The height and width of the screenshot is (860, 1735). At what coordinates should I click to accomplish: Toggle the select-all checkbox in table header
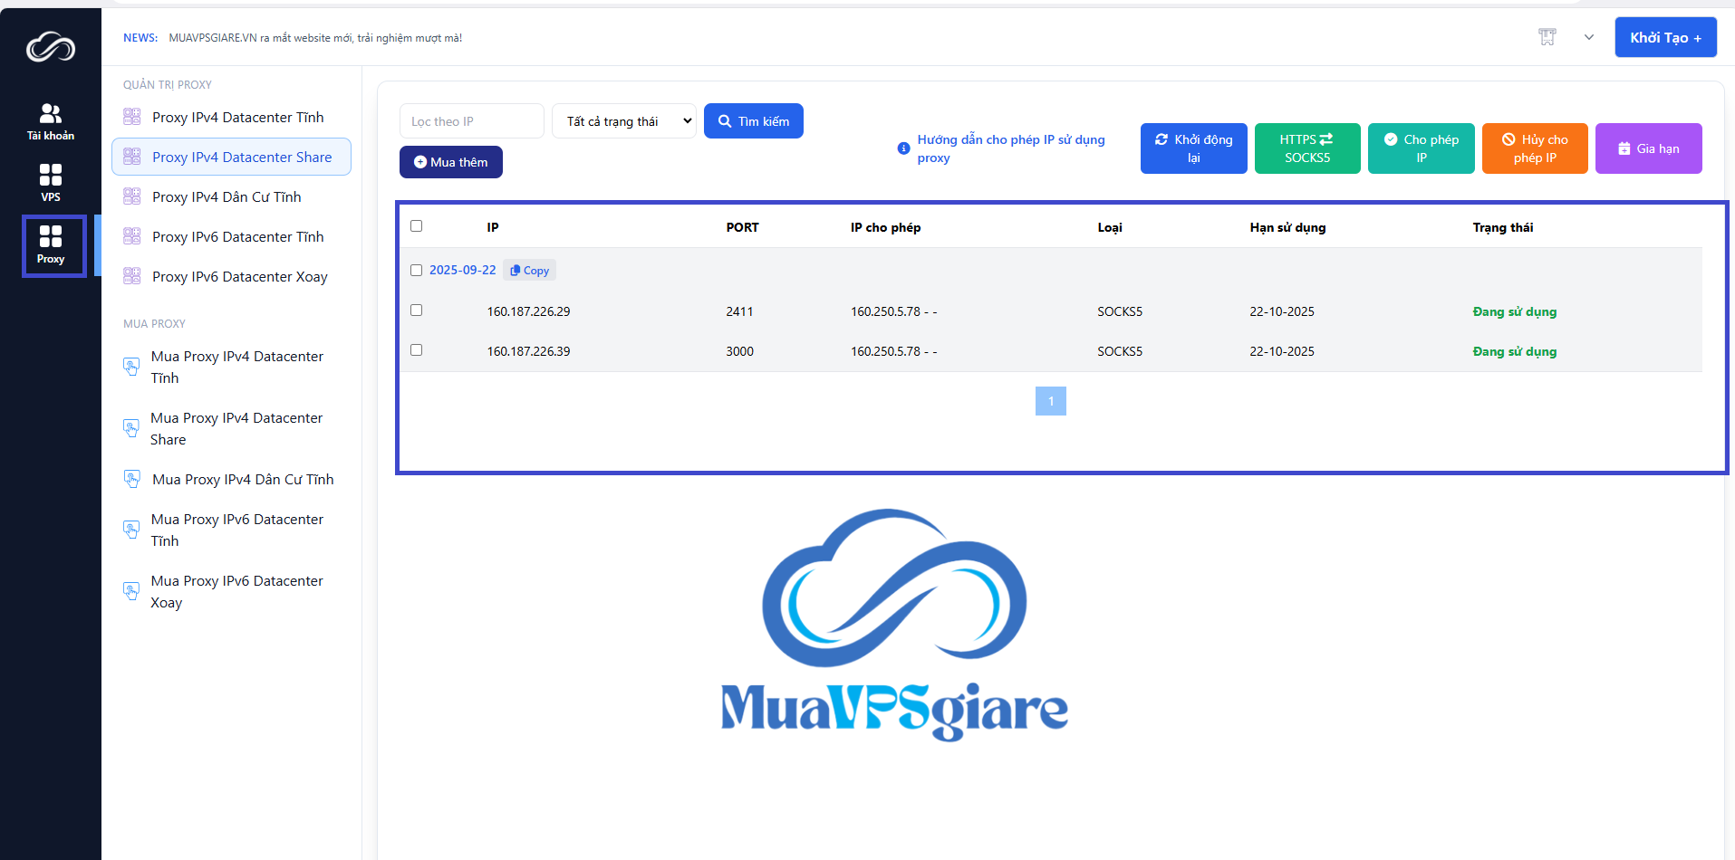click(x=417, y=226)
